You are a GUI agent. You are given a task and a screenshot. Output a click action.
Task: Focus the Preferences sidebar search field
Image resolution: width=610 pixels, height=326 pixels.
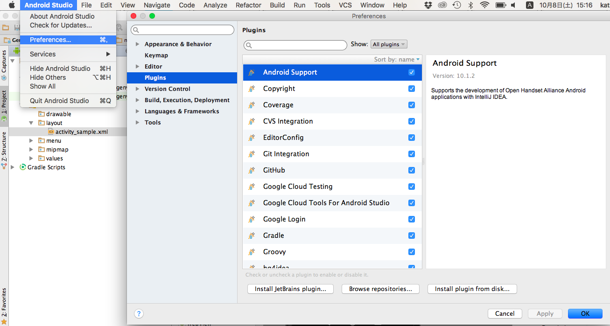182,30
